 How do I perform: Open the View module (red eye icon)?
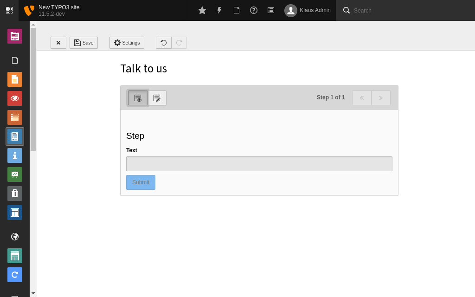click(x=15, y=98)
